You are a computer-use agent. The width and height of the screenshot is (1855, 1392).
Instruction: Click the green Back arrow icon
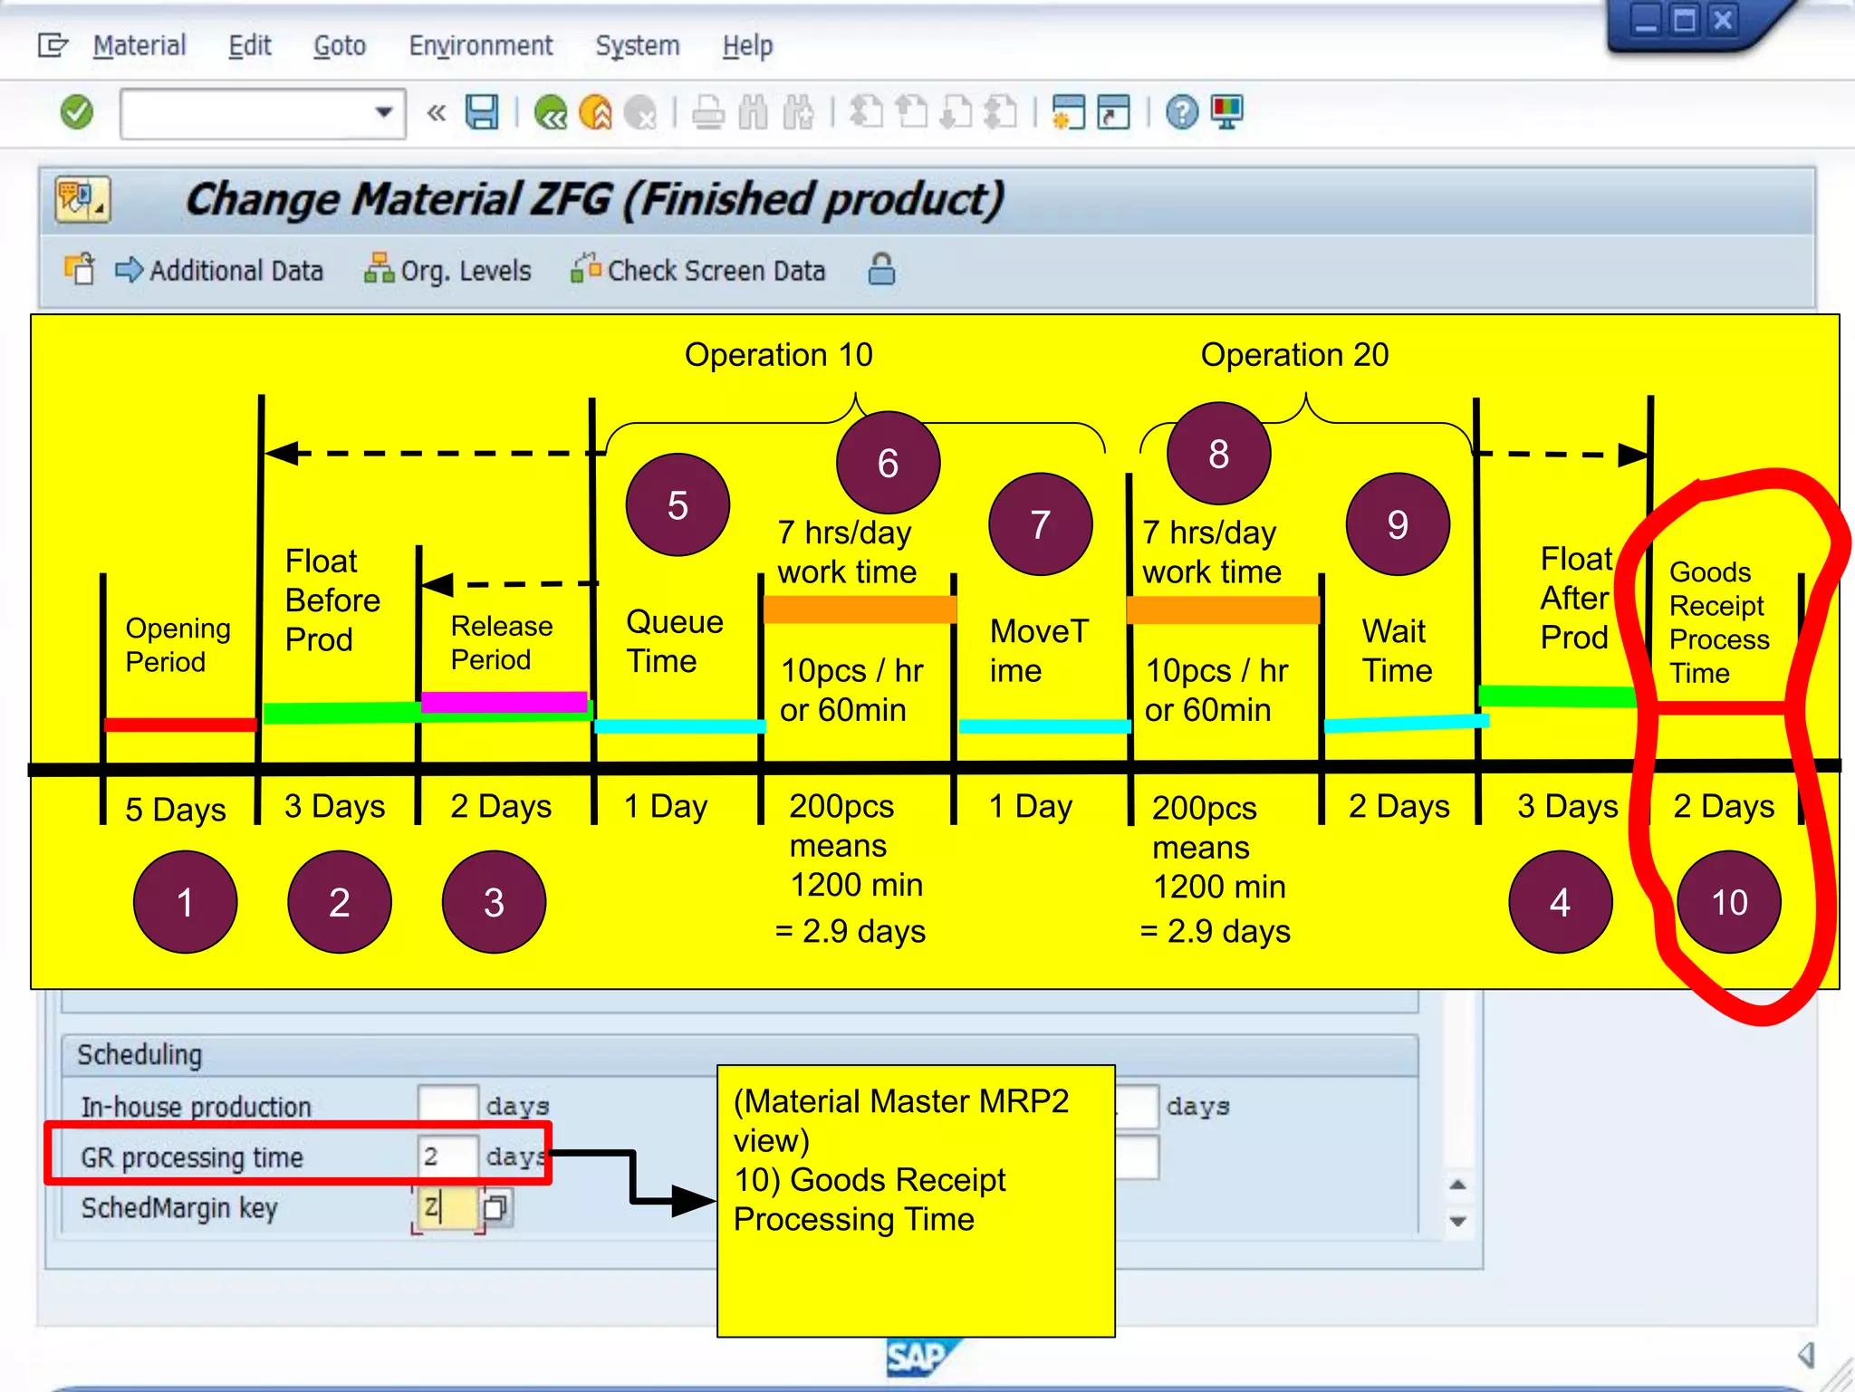tap(550, 113)
